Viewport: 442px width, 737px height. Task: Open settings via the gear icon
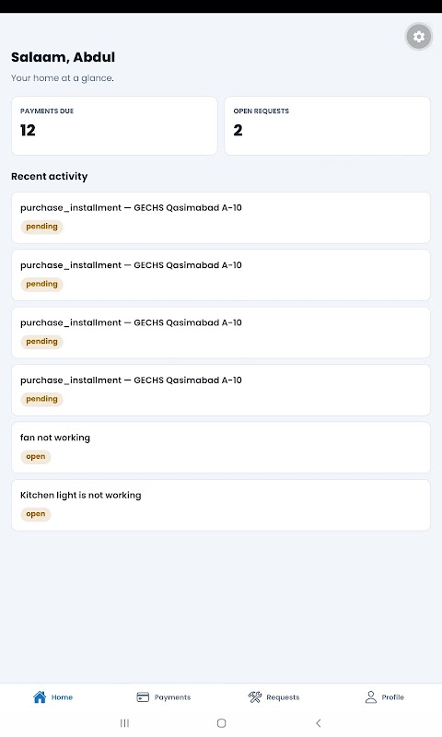418,37
